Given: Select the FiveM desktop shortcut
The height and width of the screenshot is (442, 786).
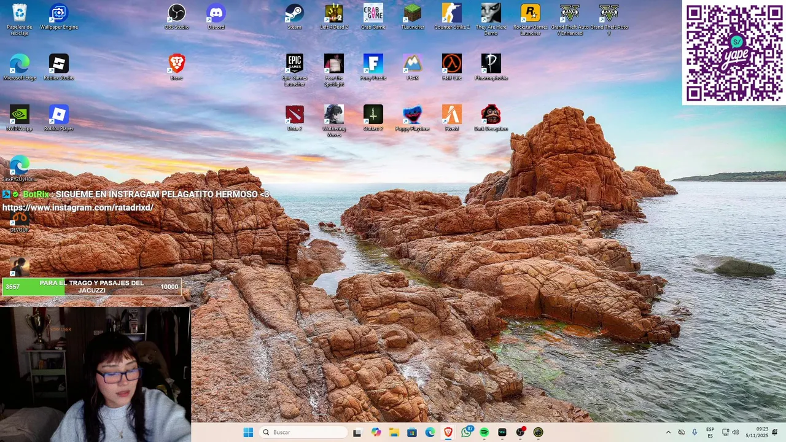Looking at the screenshot, I should coord(452,118).
